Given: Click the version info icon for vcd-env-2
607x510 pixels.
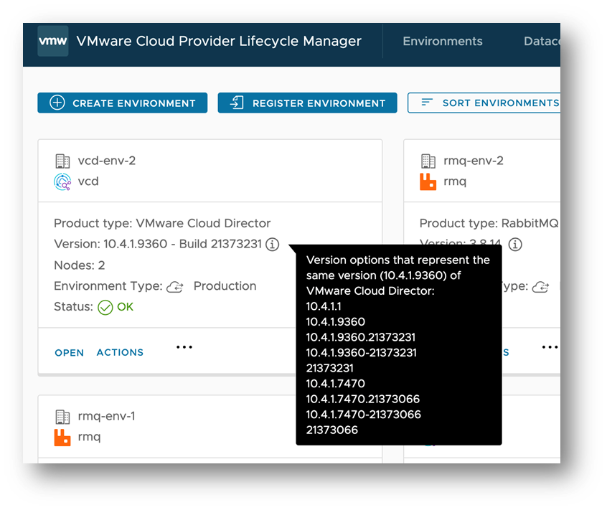Looking at the screenshot, I should coord(272,245).
